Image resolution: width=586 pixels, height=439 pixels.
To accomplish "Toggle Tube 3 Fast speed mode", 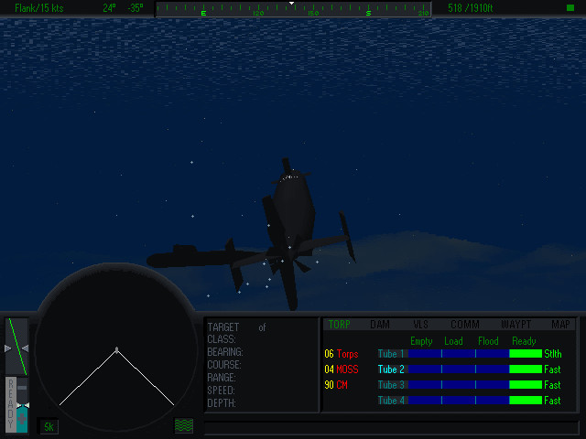I will pyautogui.click(x=552, y=385).
